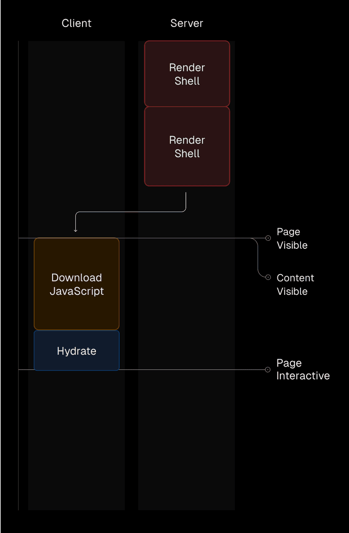The image size is (349, 533).
Task: Click the Content Visible label text
Action: click(x=295, y=285)
